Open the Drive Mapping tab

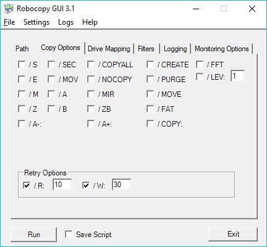[x=109, y=49]
